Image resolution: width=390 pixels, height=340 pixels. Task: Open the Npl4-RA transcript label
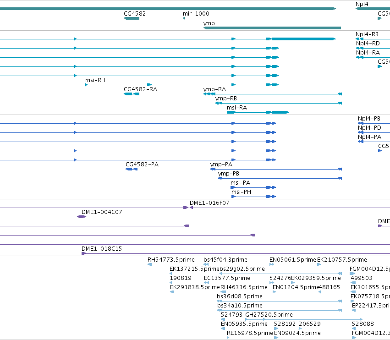coord(368,53)
